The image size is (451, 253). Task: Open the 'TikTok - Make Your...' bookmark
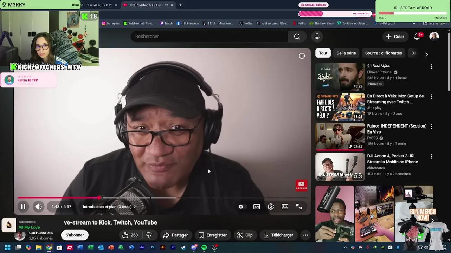coord(218,24)
